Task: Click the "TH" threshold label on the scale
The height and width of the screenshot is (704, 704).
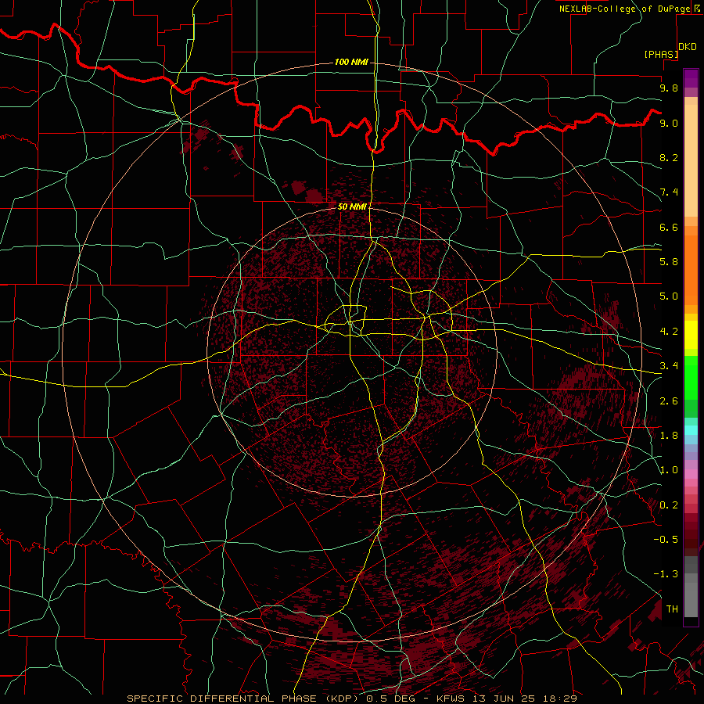Action: pyautogui.click(x=672, y=609)
